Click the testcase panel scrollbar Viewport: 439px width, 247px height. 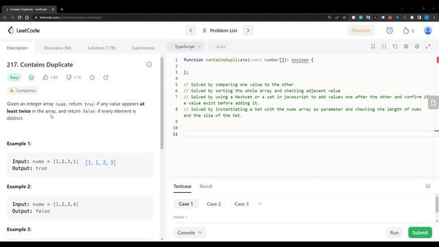pyautogui.click(x=437, y=204)
